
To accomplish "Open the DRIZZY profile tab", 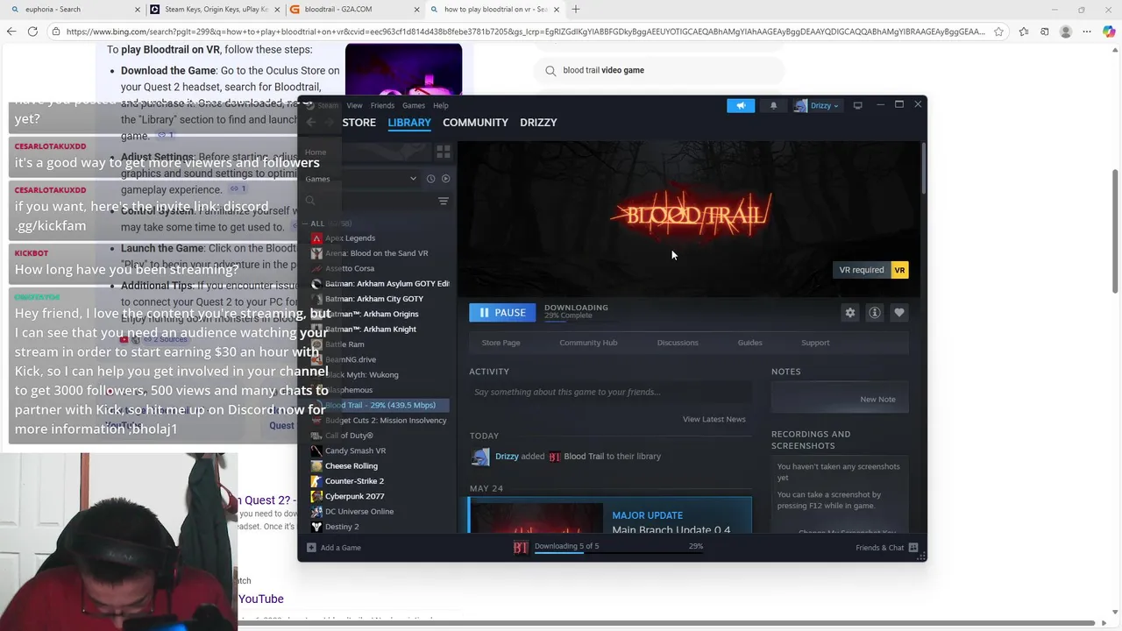I will click(x=538, y=123).
